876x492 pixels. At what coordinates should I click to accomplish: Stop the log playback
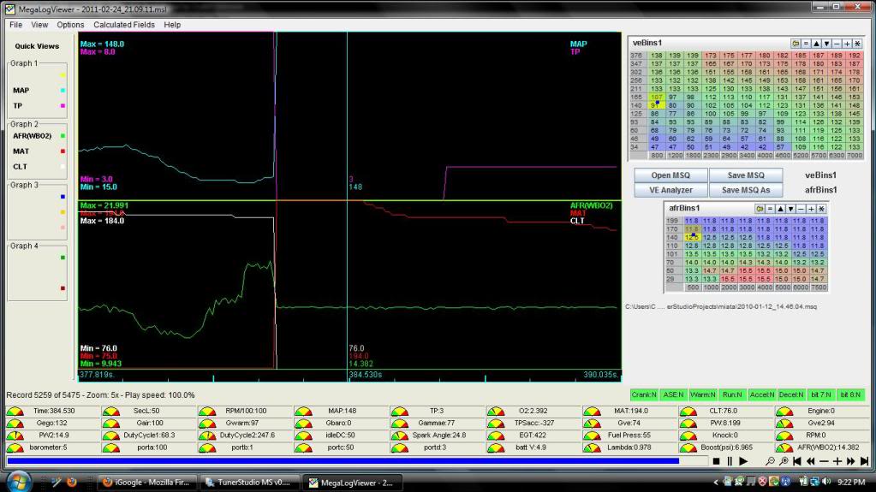click(x=716, y=461)
